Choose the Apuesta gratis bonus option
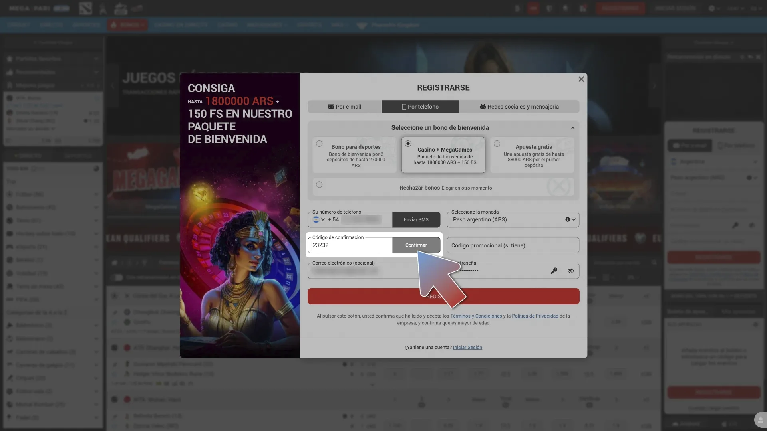Viewport: 767px width, 431px height. (x=497, y=144)
